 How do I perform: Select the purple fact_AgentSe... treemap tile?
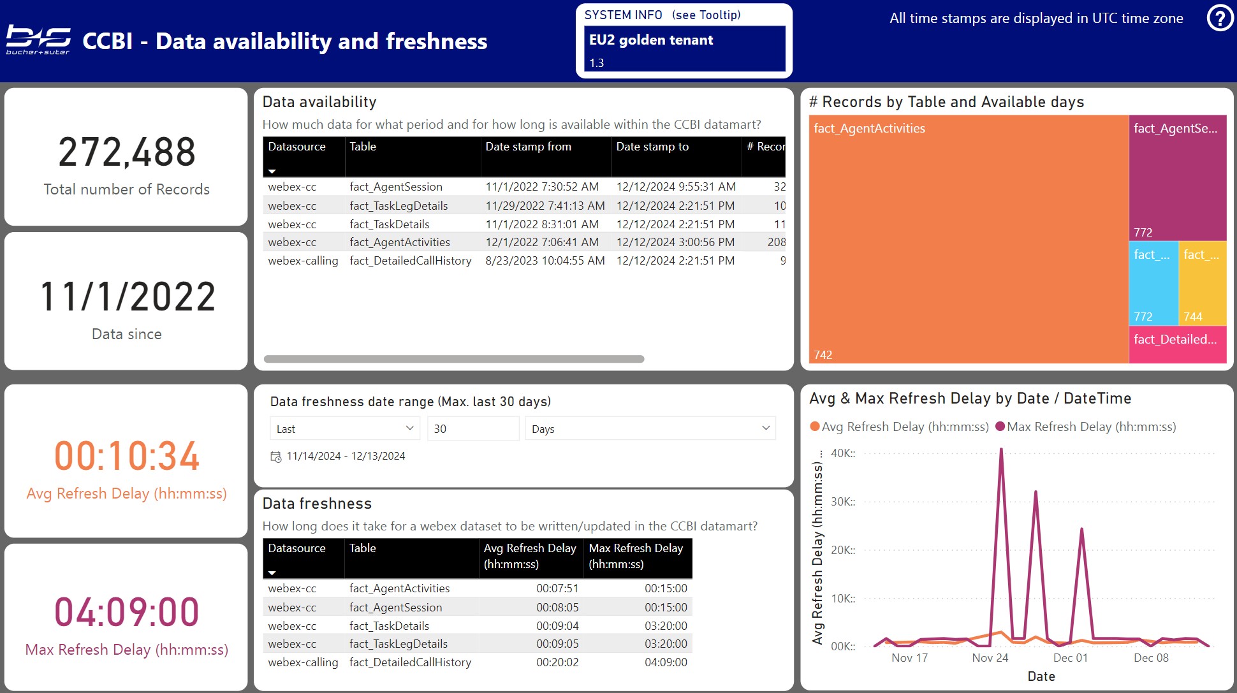pyautogui.click(x=1178, y=178)
